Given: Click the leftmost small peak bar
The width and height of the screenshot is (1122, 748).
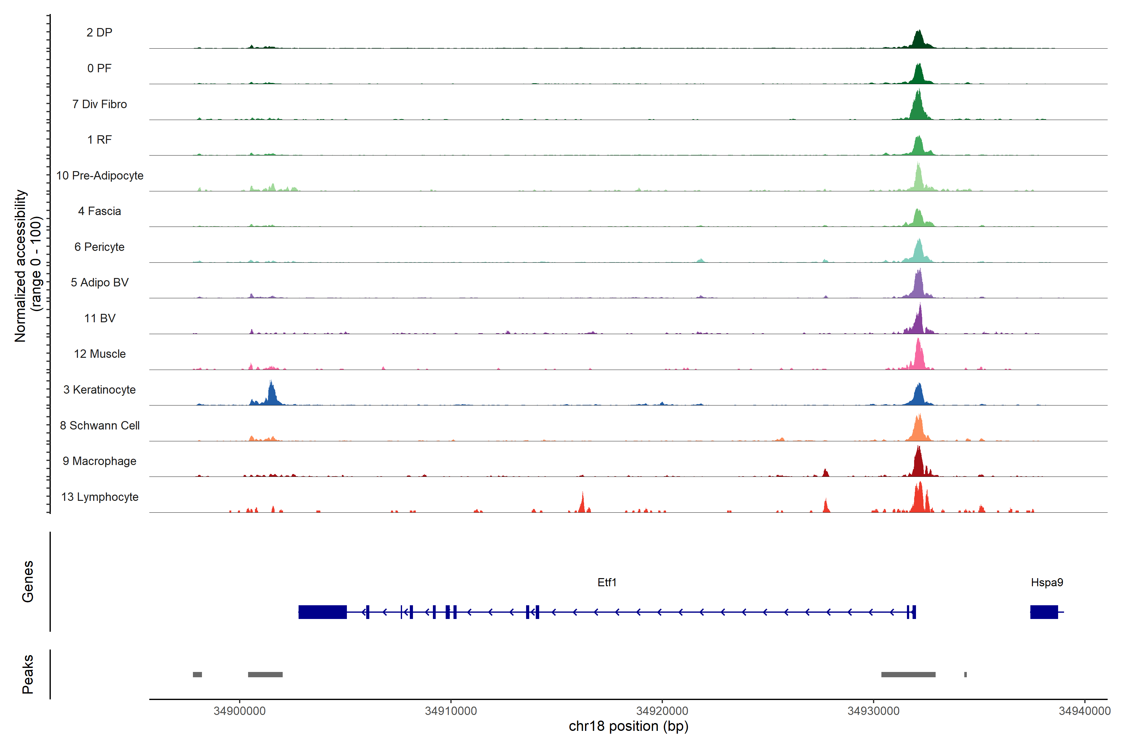Looking at the screenshot, I should (x=197, y=674).
